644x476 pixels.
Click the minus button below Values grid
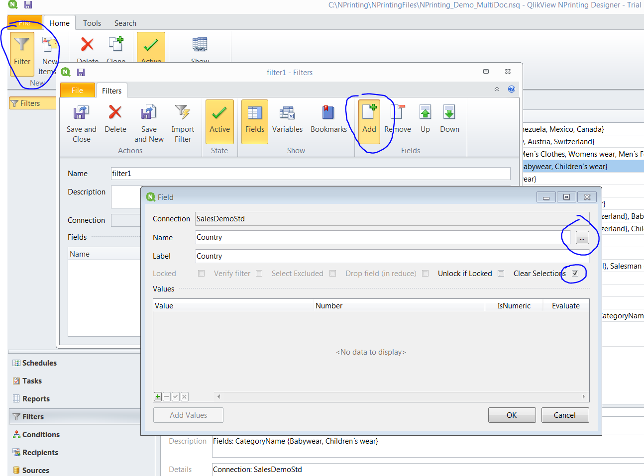(x=167, y=396)
